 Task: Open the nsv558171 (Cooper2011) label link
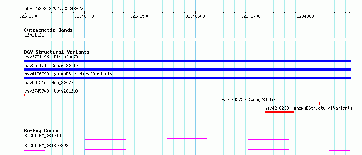coord(51,65)
